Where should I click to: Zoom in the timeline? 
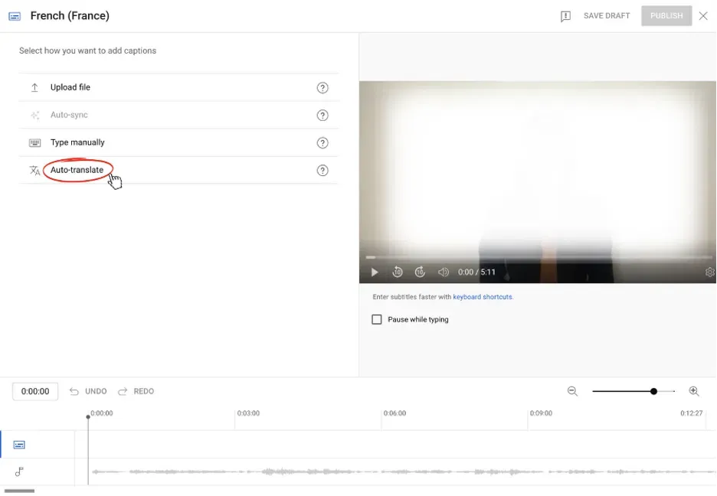tap(694, 391)
